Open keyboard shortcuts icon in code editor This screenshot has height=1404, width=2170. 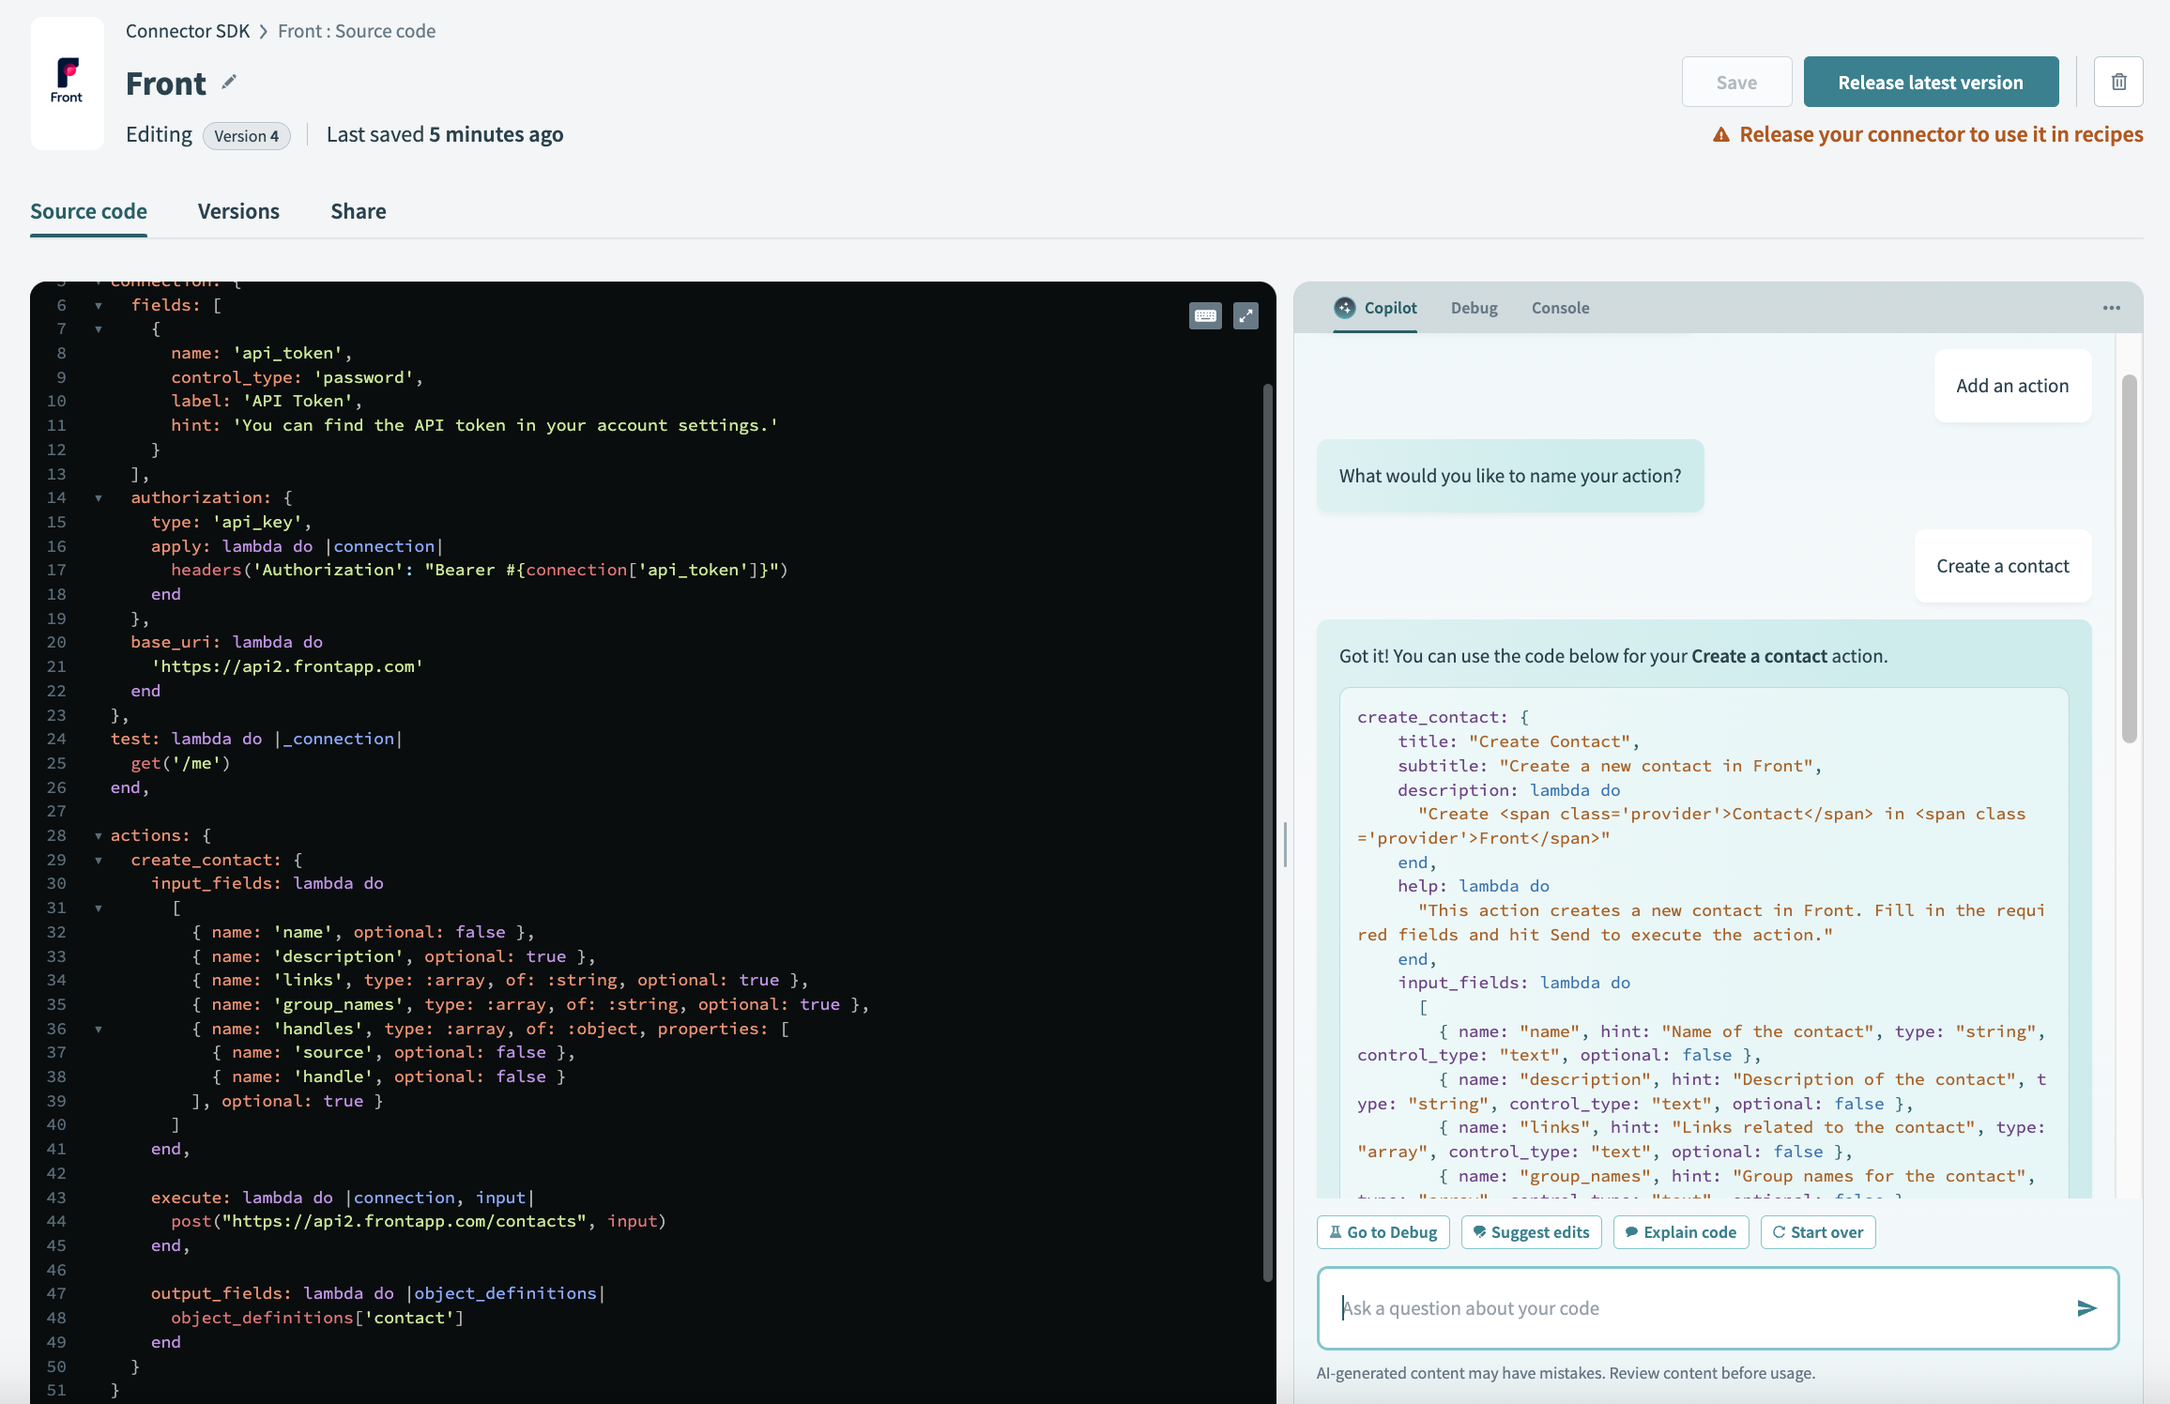1205,316
